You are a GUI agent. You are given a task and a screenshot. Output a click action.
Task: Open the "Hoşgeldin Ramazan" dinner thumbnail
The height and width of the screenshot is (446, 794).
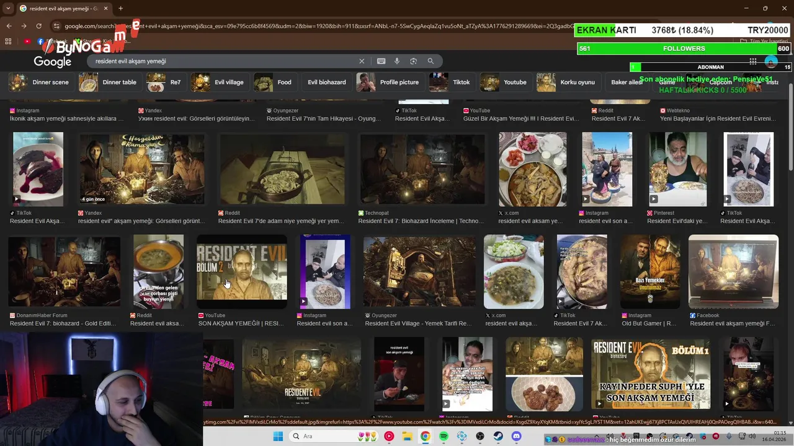141,169
